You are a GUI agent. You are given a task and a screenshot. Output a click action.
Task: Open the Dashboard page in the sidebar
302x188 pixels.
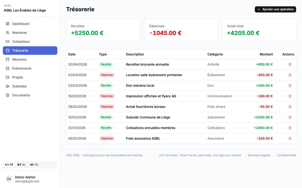point(30,24)
